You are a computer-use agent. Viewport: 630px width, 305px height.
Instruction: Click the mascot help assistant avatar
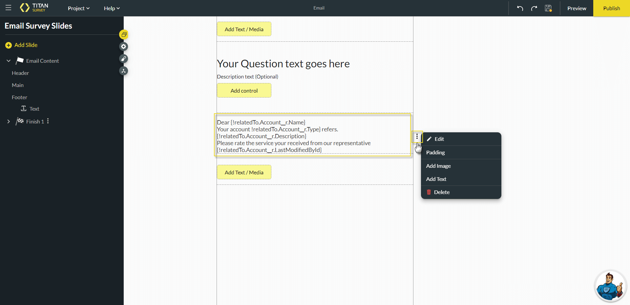click(x=610, y=286)
